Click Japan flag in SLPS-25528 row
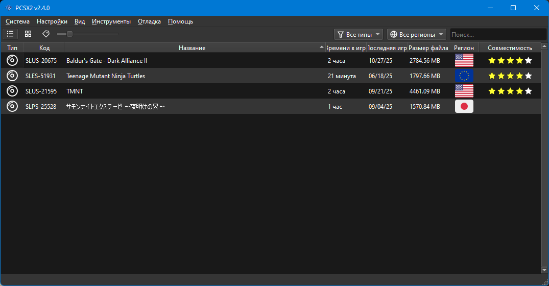Viewport: 549px width, 286px height. 464,106
